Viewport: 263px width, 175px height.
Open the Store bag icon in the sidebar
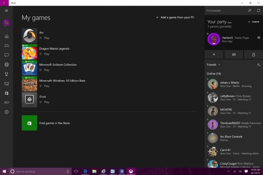point(7,93)
